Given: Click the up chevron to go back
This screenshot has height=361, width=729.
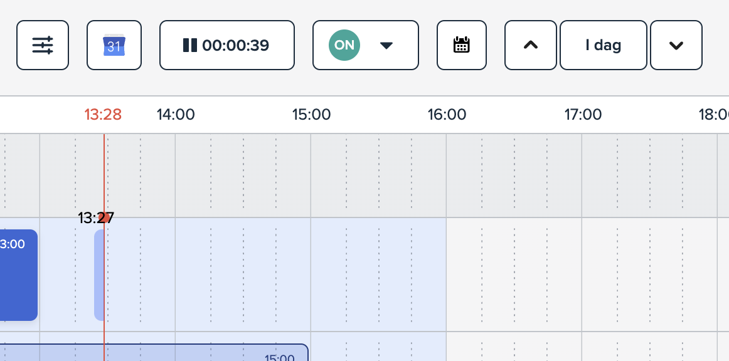Looking at the screenshot, I should coord(531,45).
